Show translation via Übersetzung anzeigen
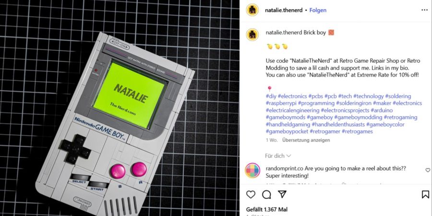 coord(306,140)
